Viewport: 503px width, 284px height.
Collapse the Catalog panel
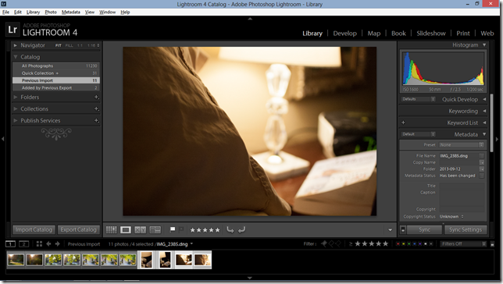pyautogui.click(x=15, y=57)
